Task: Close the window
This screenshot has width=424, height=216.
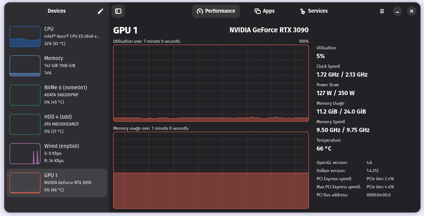Action: coord(412,11)
